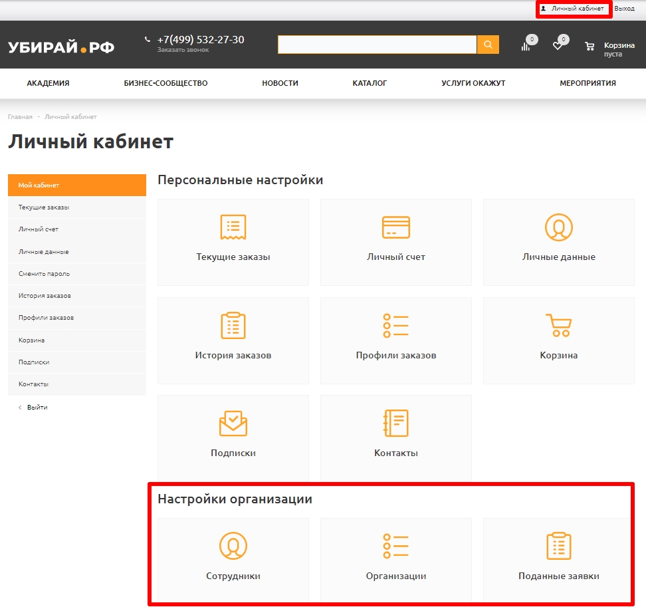Click the Организации tile label
This screenshot has height=613, width=646.
(396, 576)
